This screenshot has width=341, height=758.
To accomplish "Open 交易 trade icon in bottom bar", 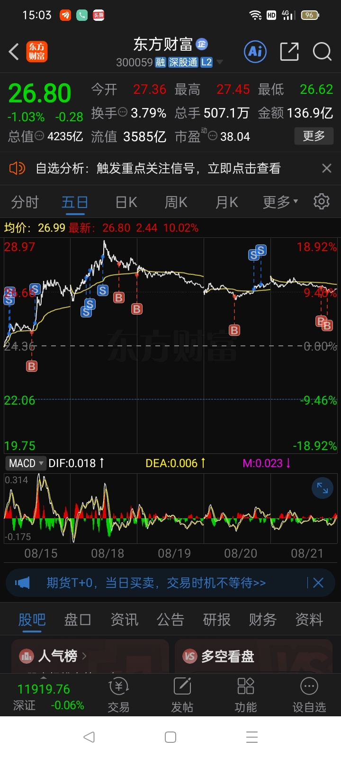I will 118,695.
